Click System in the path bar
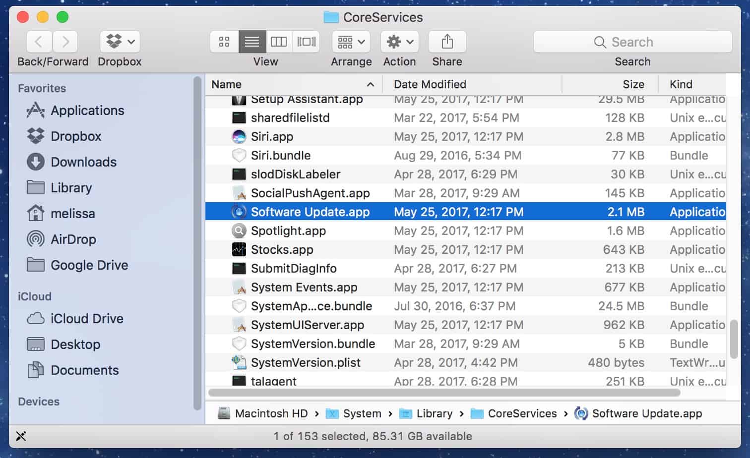The height and width of the screenshot is (458, 750). point(354,413)
